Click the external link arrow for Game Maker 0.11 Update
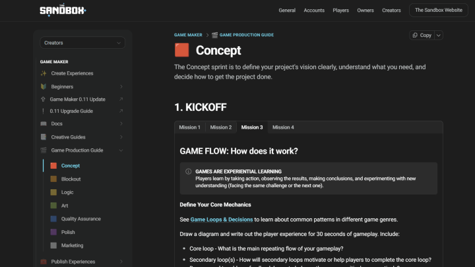This screenshot has height=267, width=475. (x=121, y=100)
